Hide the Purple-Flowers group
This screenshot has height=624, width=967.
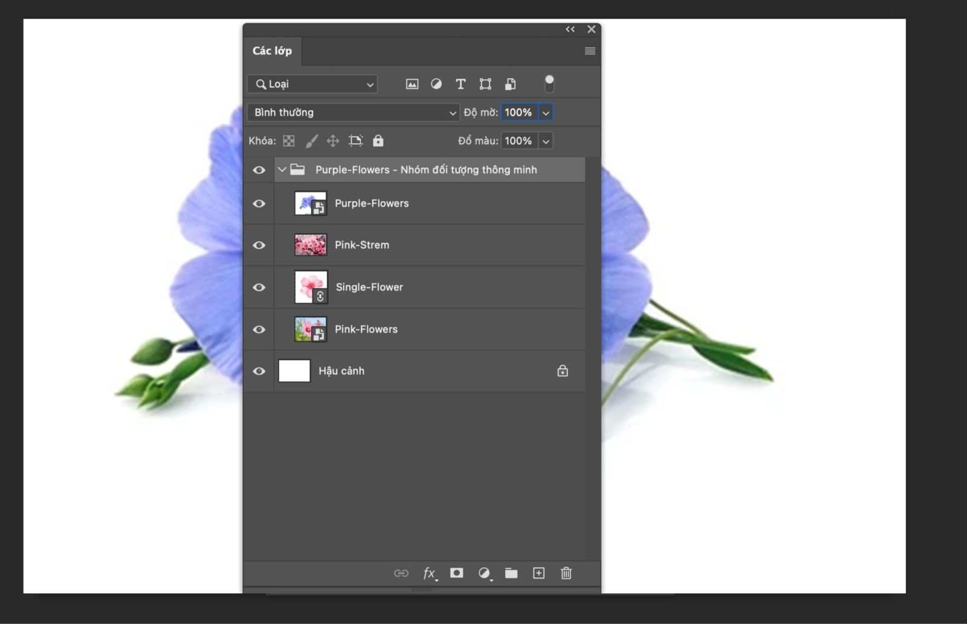[259, 170]
